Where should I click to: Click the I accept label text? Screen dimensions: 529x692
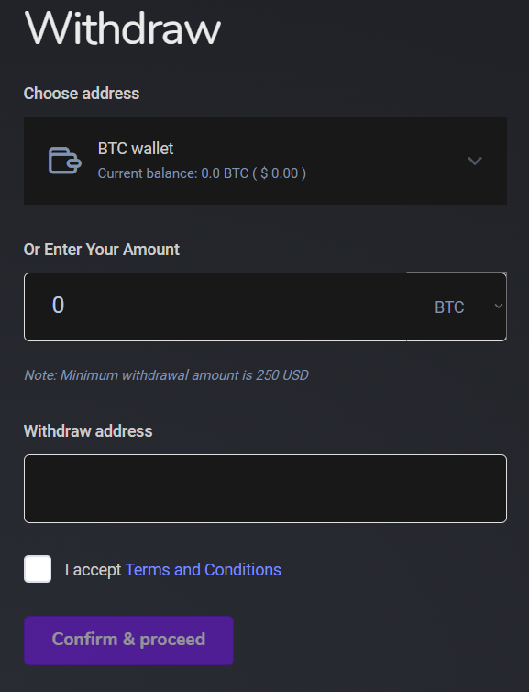93,570
